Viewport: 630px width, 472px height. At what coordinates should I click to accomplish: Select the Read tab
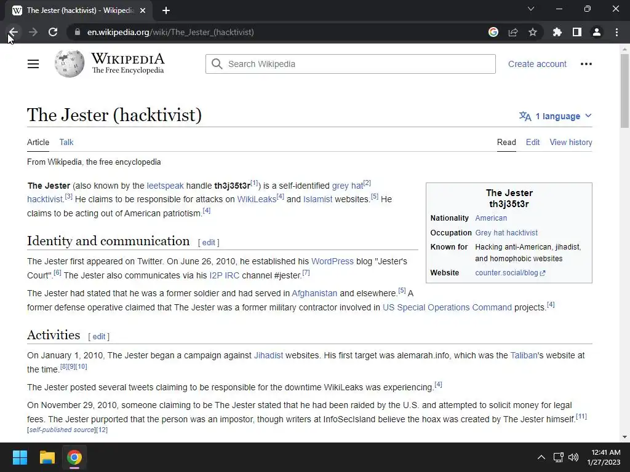[506, 142]
